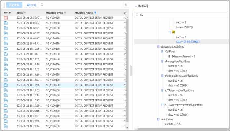This screenshot has height=131, width=230.
Task: Select the 'nocts = 1' tree row
Action: tap(181, 22)
